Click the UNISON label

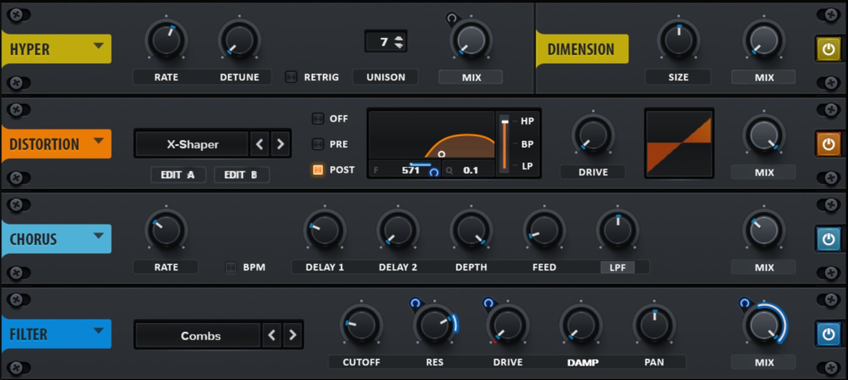pos(386,77)
